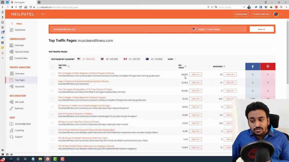Viewport: 289px width, 162px height.
Task: Open 28-Days-to-Lean Meal Plan link
Action: click(79, 122)
